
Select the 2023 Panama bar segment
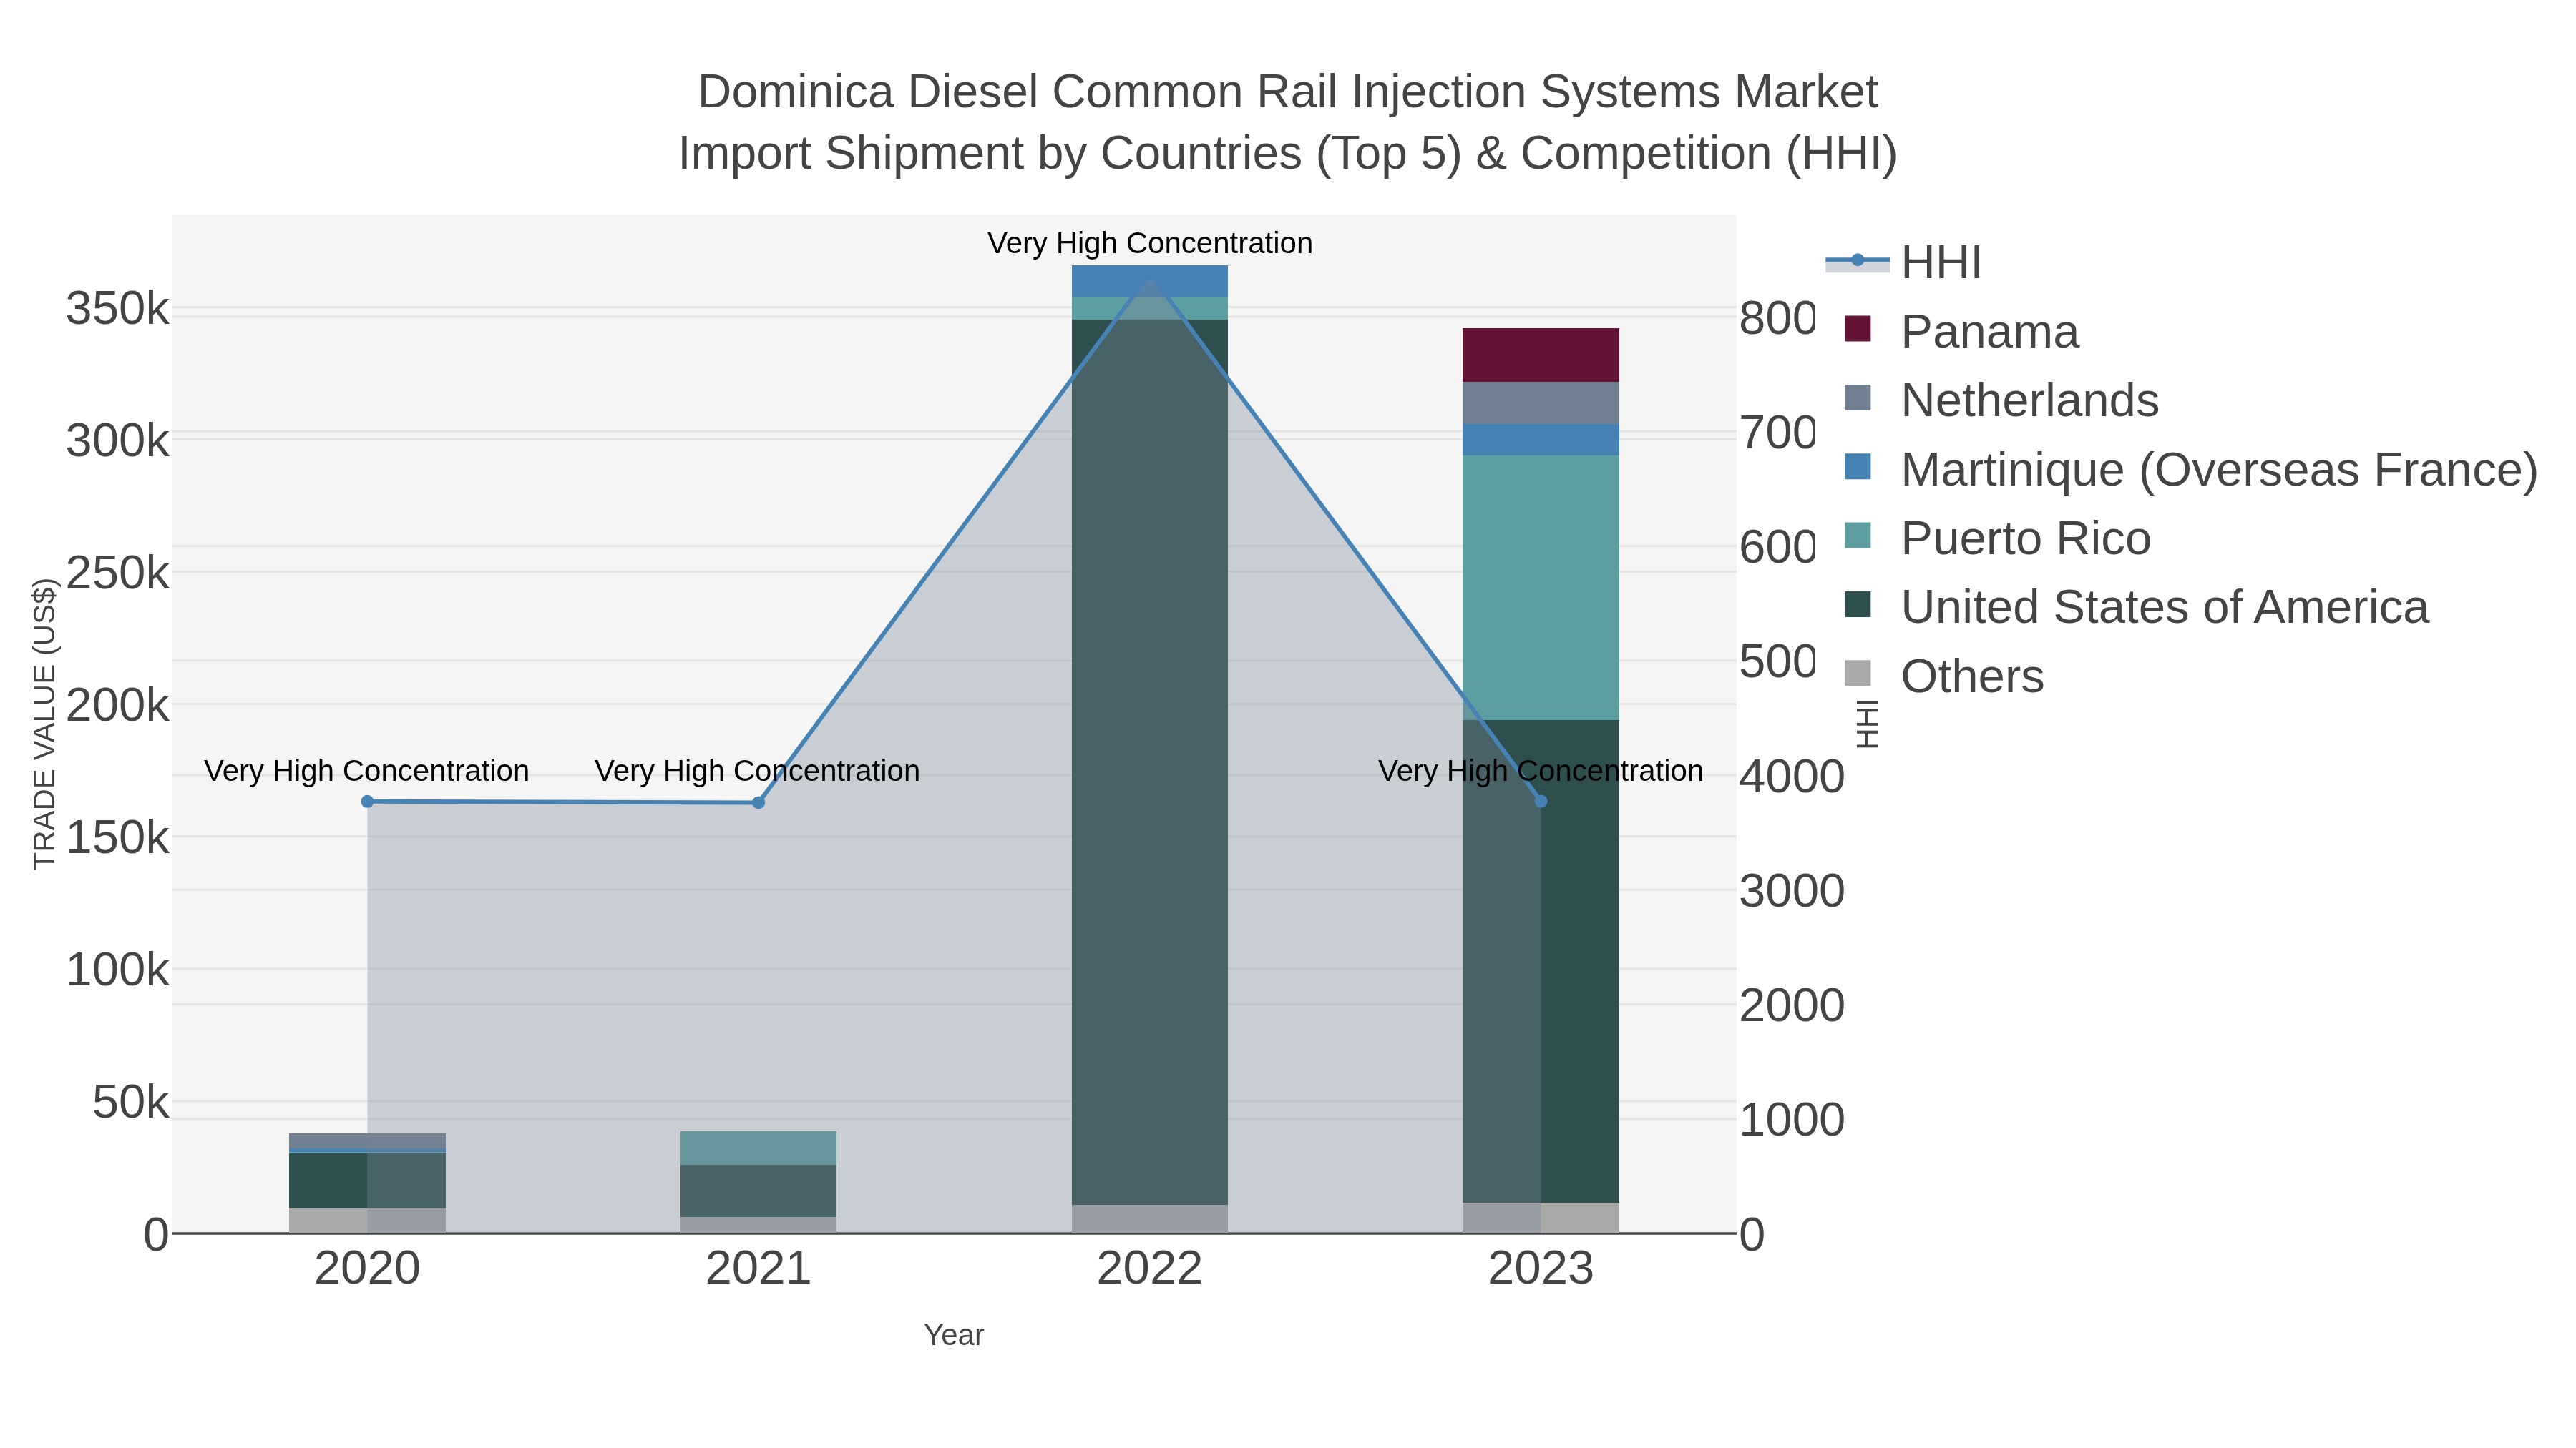pos(1540,355)
